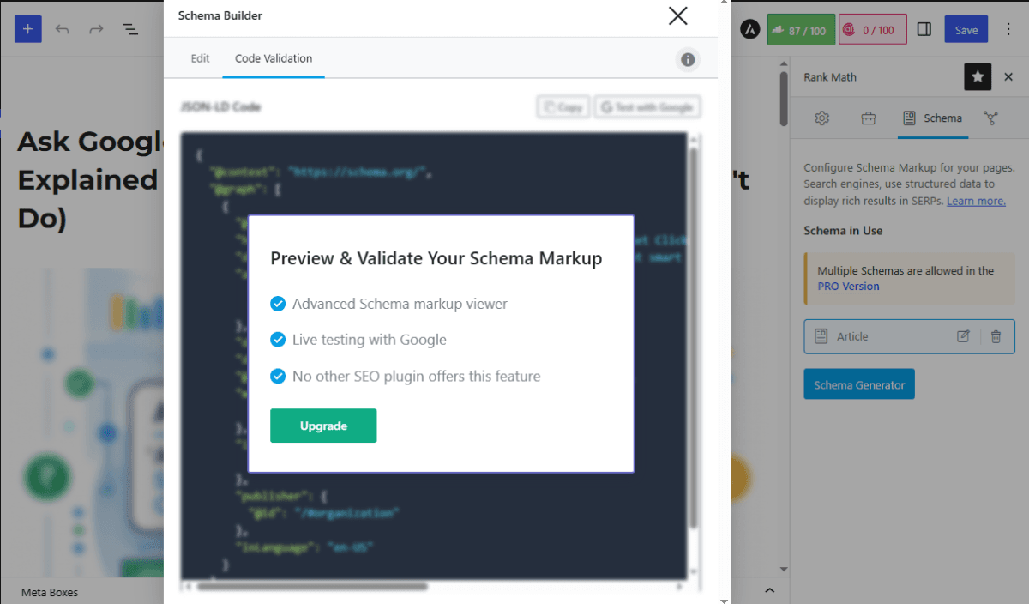Open the PRO Version link

pos(848,287)
